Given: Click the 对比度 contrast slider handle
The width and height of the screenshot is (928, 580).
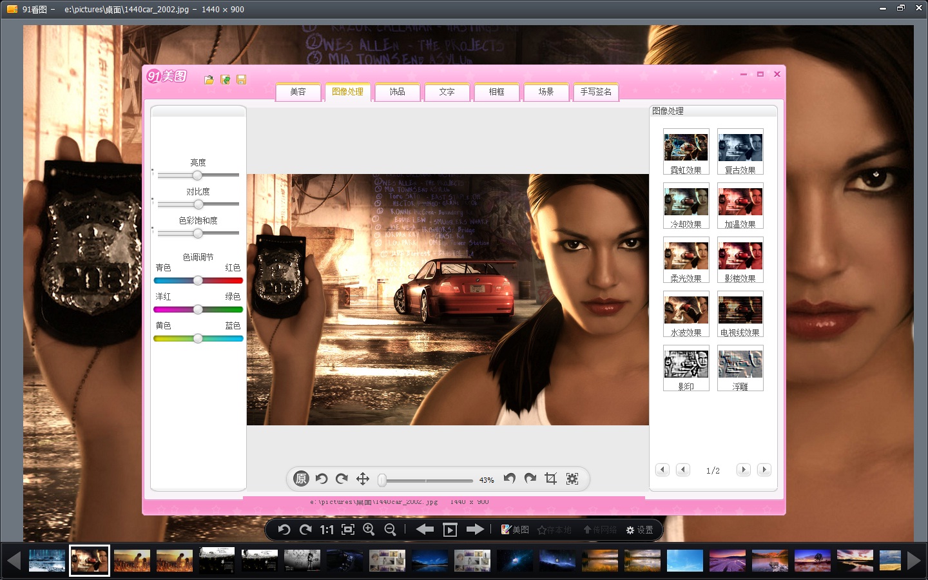Looking at the screenshot, I should point(198,204).
